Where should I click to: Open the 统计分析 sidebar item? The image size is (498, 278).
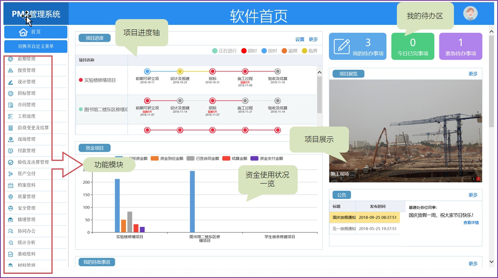26,242
